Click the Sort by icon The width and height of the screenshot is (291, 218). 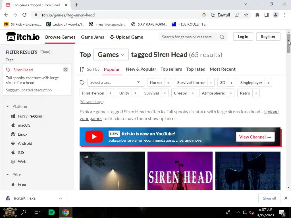tap(82, 69)
